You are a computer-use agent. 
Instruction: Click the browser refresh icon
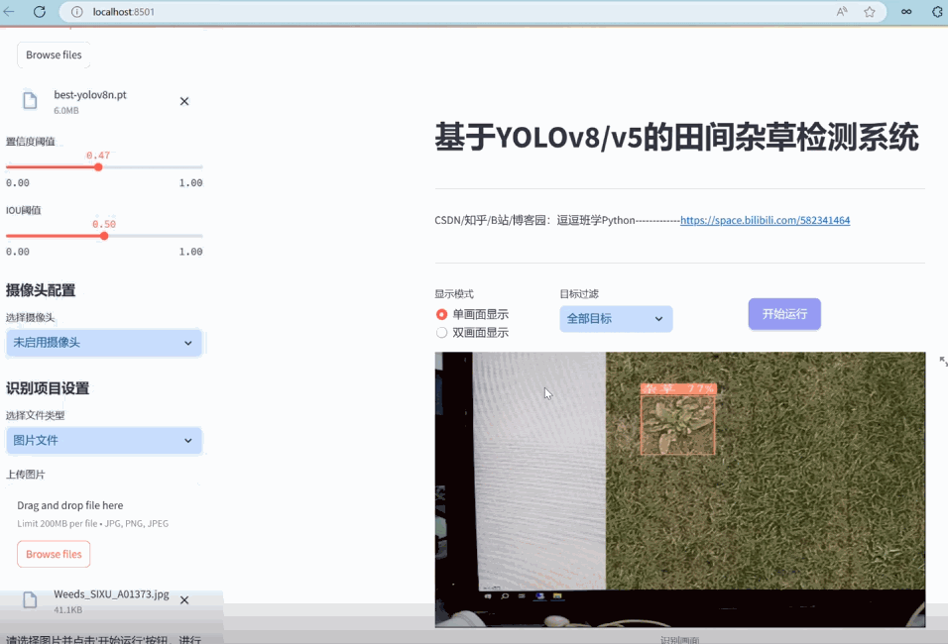39,11
